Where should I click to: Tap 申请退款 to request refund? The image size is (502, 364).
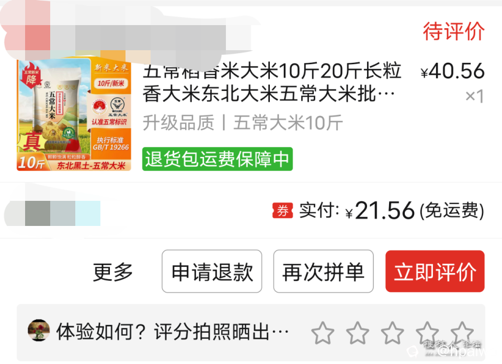point(212,271)
